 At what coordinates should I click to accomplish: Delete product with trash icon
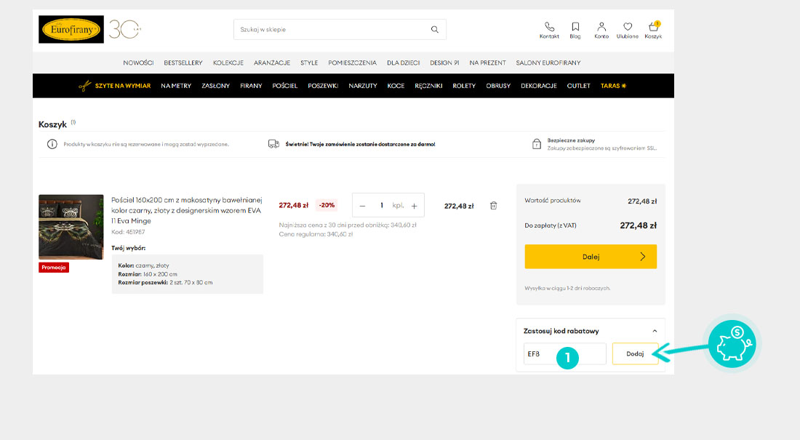[493, 206]
